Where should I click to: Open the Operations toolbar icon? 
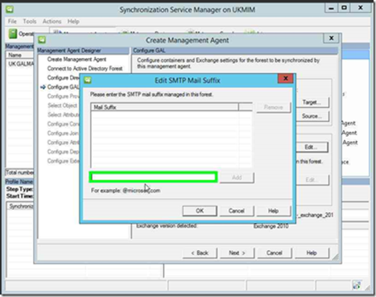(x=13, y=34)
